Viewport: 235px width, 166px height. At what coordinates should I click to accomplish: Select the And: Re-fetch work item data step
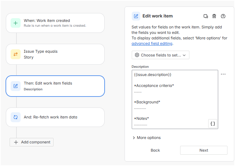coord(60,117)
